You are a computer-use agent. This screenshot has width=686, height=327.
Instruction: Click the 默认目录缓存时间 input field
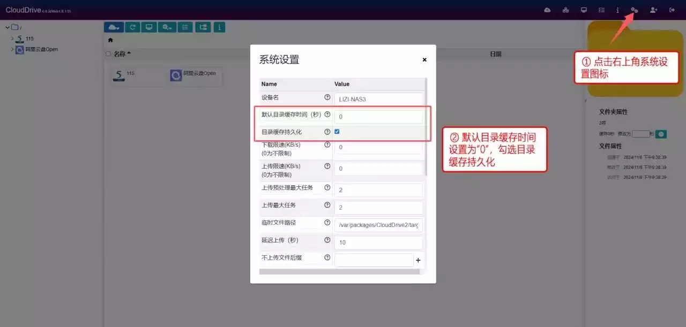click(378, 117)
